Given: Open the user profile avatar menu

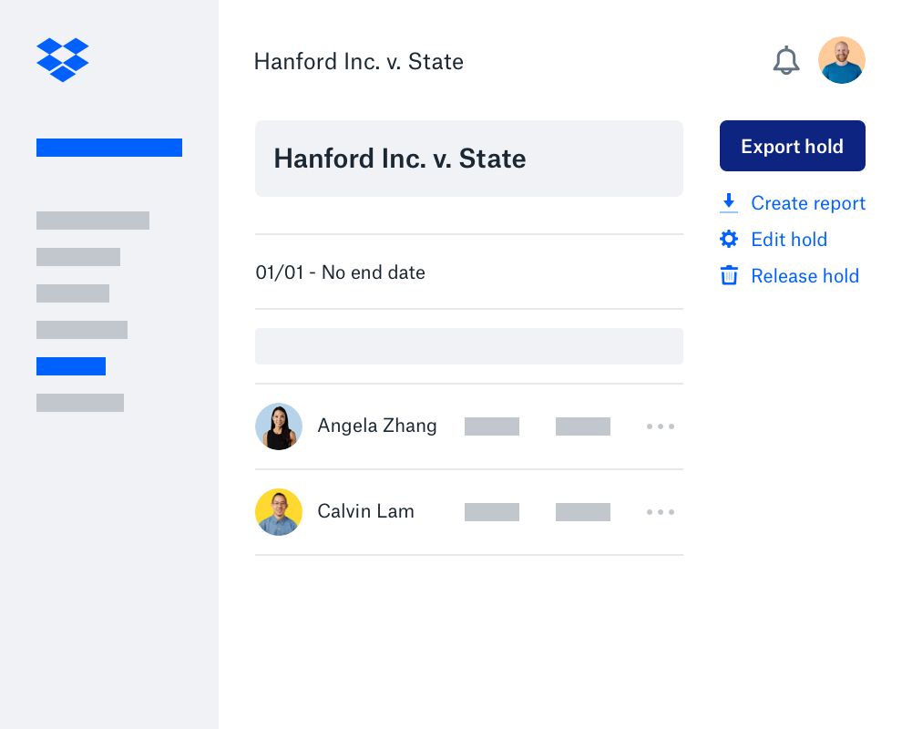Looking at the screenshot, I should click(841, 60).
